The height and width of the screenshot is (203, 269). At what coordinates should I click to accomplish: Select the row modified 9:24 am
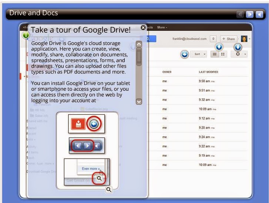click(x=198, y=137)
